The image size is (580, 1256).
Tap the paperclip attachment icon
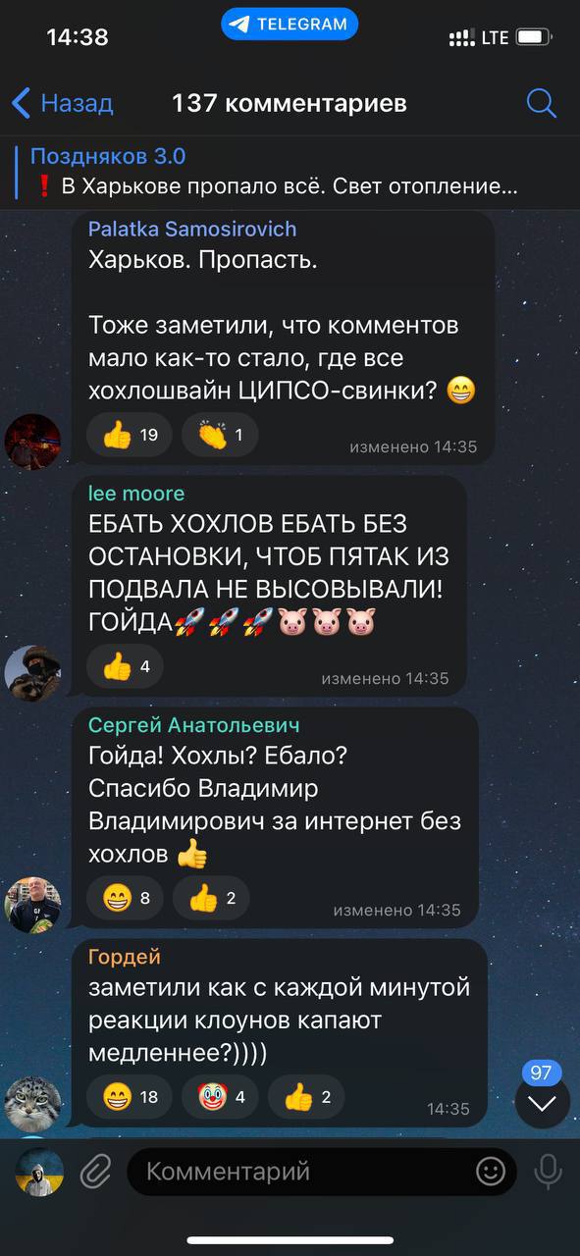95,1171
